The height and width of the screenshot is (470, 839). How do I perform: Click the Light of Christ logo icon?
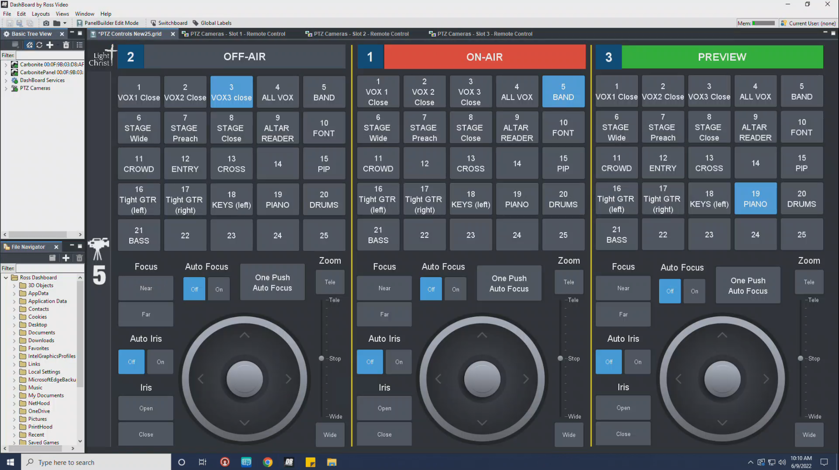coord(102,56)
